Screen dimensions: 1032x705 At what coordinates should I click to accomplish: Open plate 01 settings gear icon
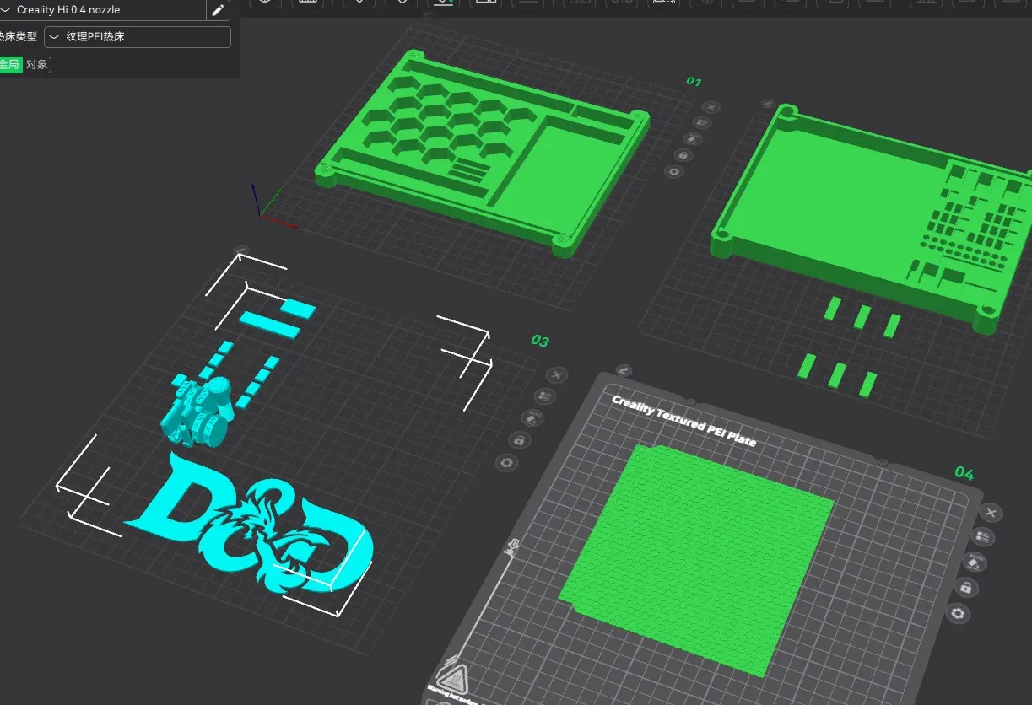click(673, 171)
